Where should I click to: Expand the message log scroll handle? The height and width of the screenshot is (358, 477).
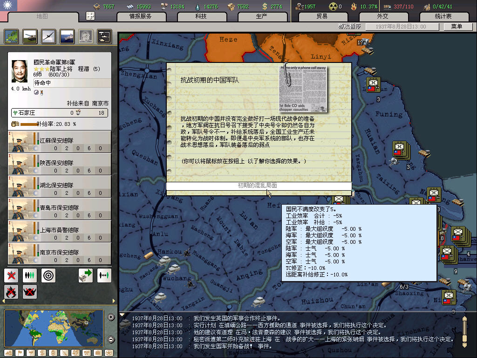464,331
